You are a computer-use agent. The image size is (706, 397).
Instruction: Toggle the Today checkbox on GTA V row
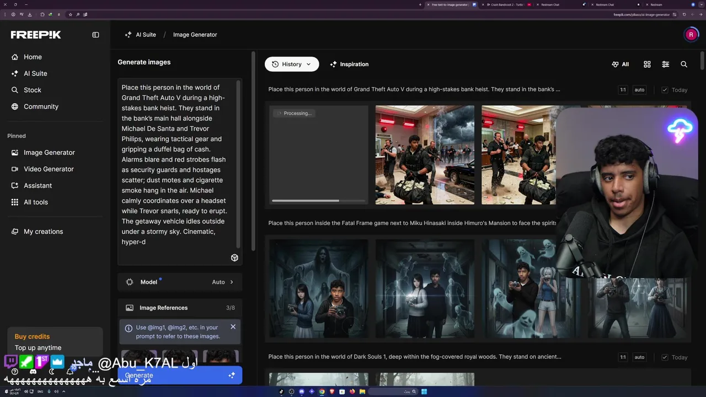[x=665, y=90]
